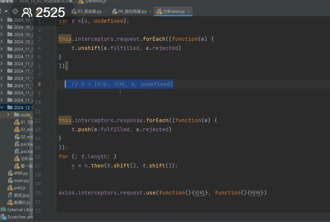This screenshot has height=222, width=330.
Task: Click the JS icon of 看一眼 file
Action: click(17, 166)
